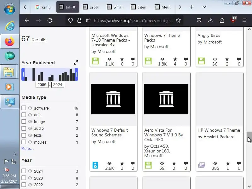Switch to the captu tab
The image size is (252, 189).
[x=92, y=7]
